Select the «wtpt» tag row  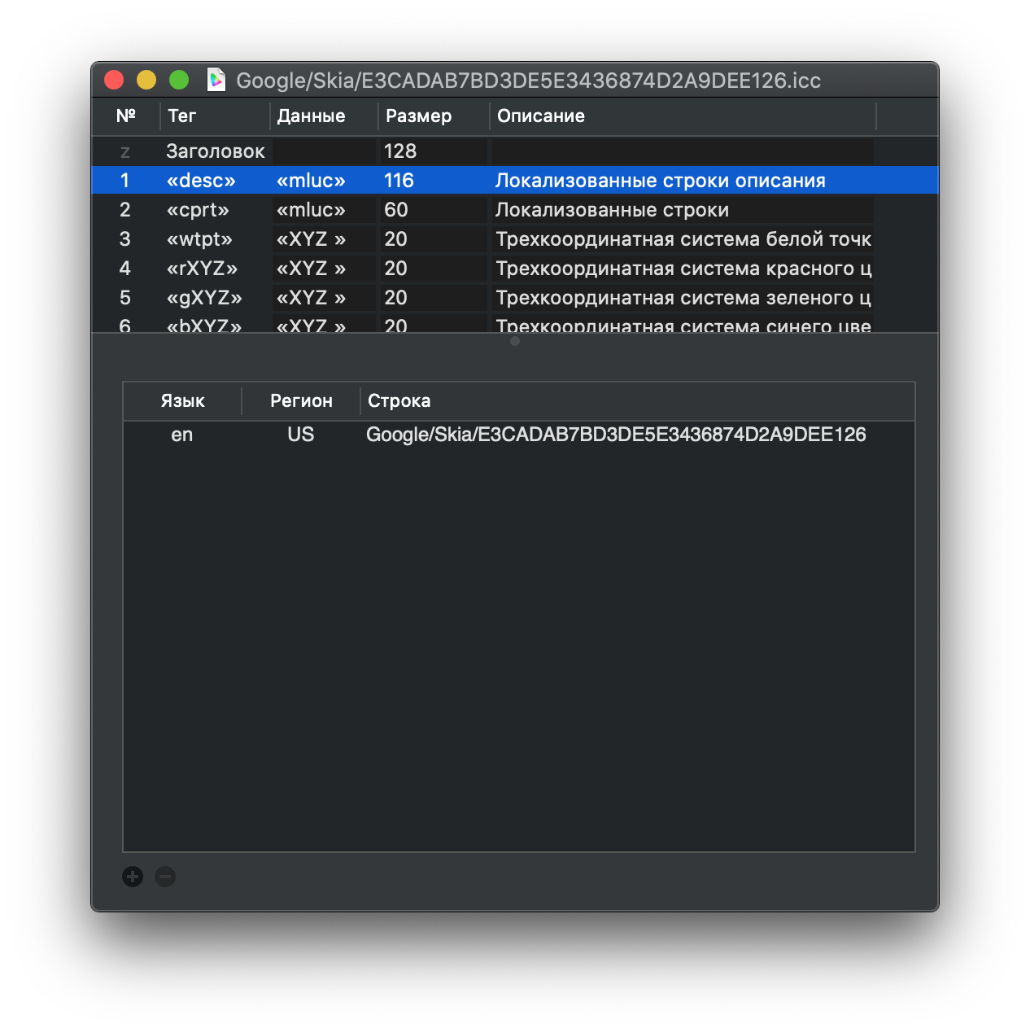(515, 239)
